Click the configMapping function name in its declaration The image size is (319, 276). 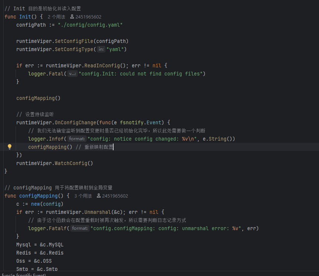[38, 196]
